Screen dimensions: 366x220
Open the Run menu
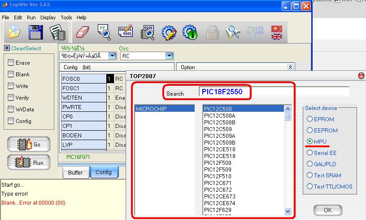(31, 18)
